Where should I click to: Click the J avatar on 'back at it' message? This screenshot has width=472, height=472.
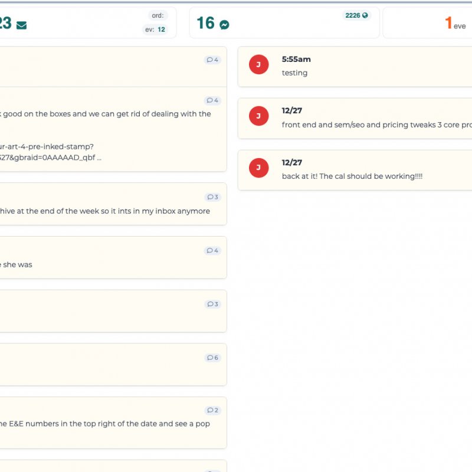[258, 168]
